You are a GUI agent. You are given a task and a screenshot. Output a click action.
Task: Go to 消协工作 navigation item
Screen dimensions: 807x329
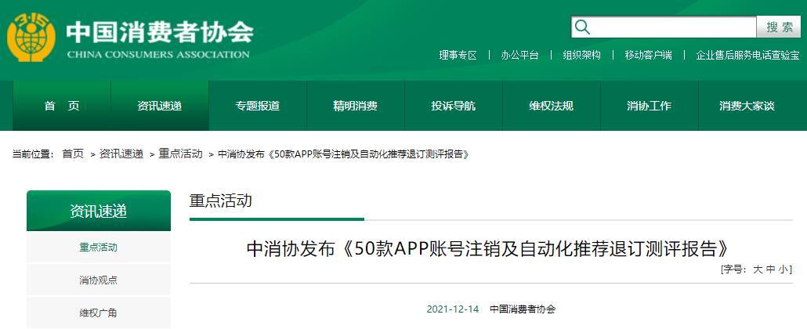click(x=649, y=106)
